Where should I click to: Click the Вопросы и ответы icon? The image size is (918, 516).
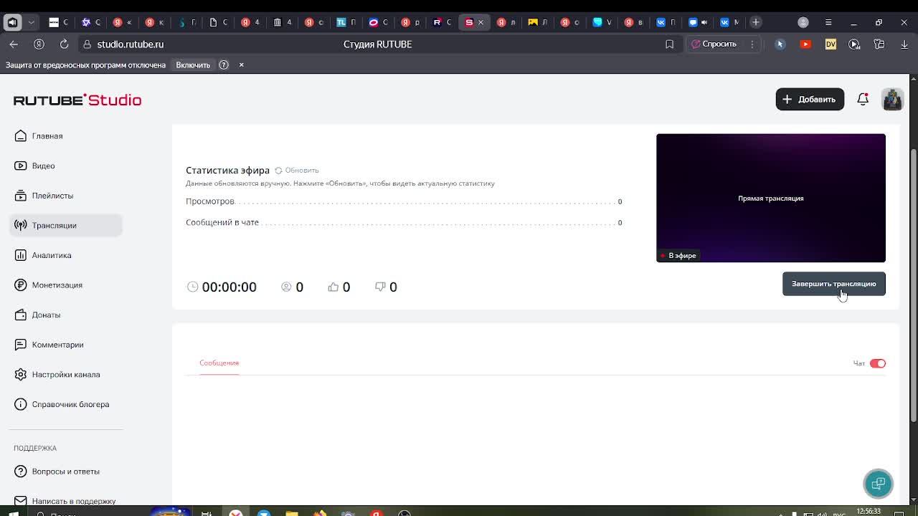(20, 472)
